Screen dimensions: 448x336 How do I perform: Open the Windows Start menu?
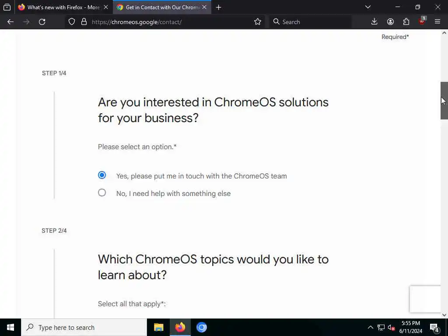click(10, 327)
